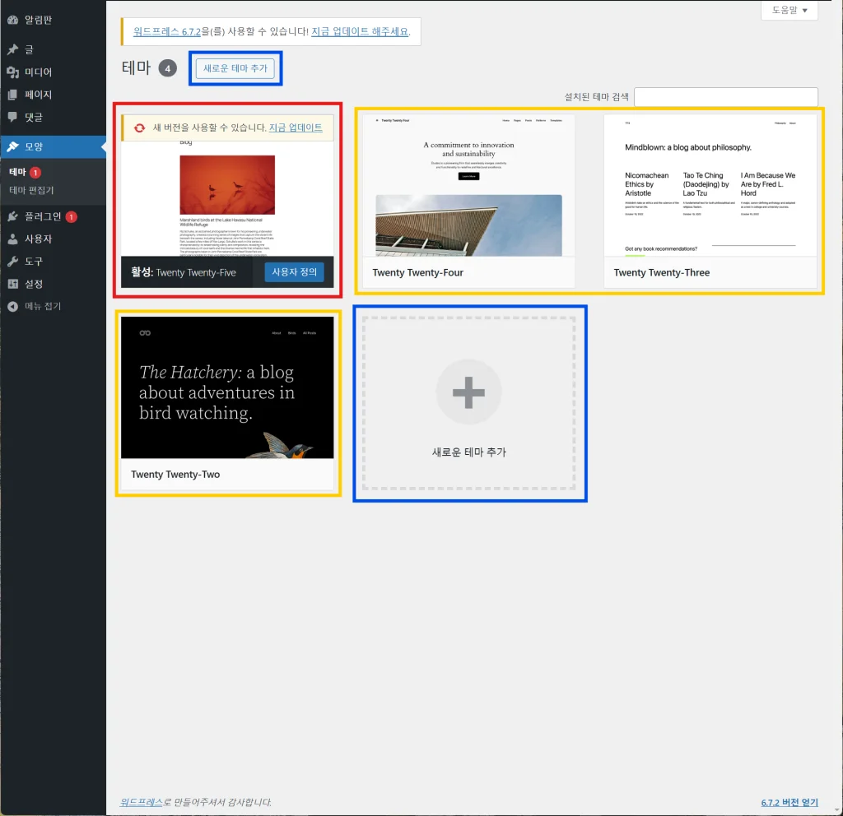Click the Twenty Twenty-Four theme name

pos(417,272)
